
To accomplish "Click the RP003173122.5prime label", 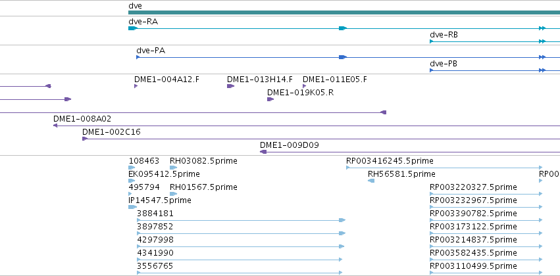I will point(473,227).
